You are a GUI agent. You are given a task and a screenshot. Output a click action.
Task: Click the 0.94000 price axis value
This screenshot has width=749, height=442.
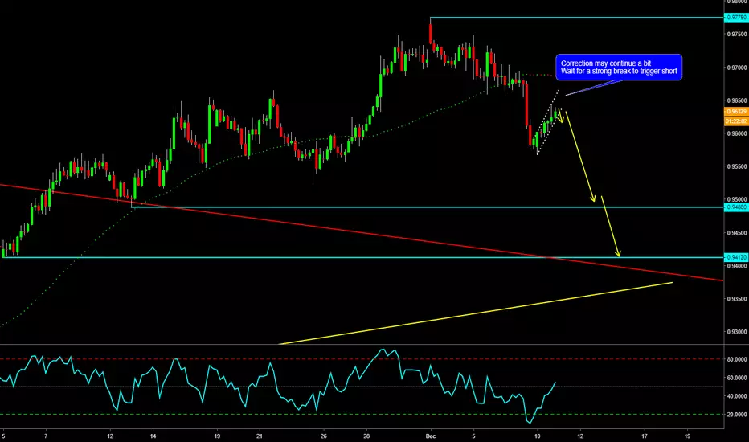click(x=737, y=266)
